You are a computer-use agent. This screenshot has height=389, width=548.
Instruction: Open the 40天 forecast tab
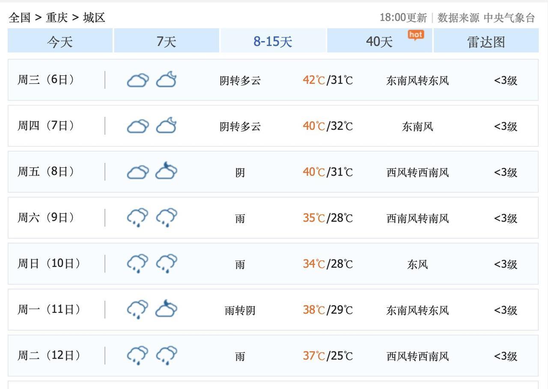[x=379, y=42]
